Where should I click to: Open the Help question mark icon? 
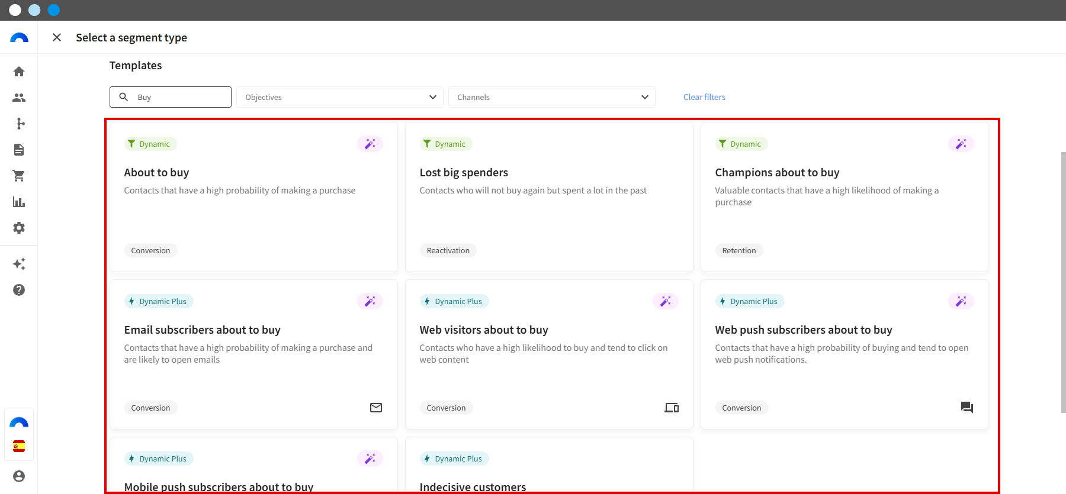click(19, 290)
